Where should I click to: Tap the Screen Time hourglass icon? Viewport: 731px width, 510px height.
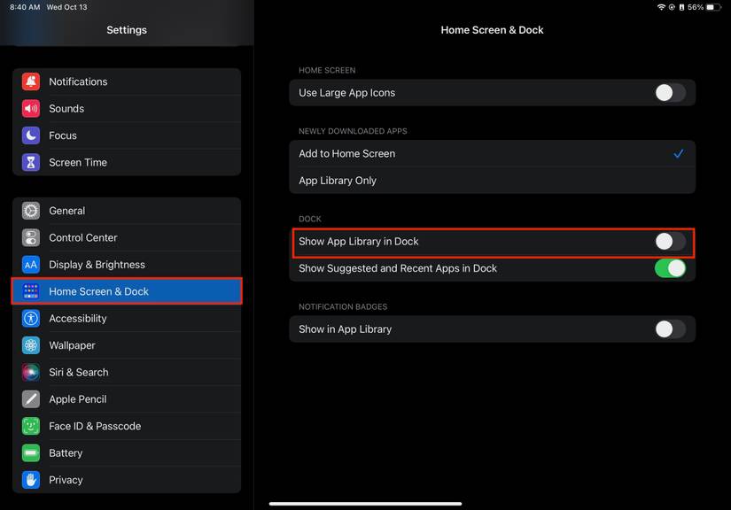[31, 162]
